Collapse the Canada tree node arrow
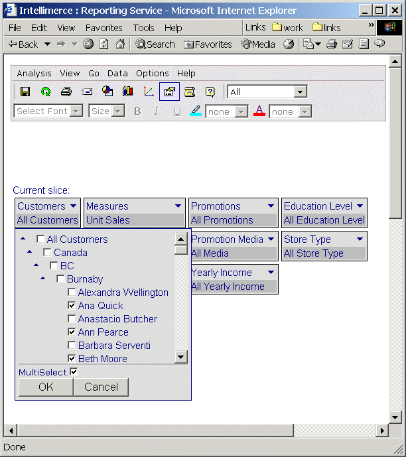The width and height of the screenshot is (406, 457). [x=30, y=252]
